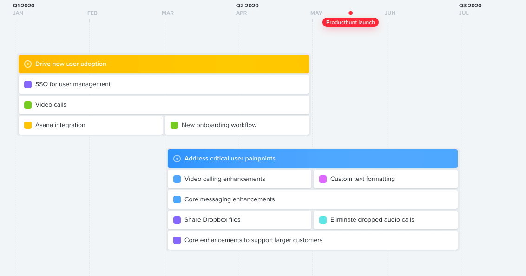Click the target icon on Address critical user painpoints
526x276 pixels.
[x=177, y=158]
